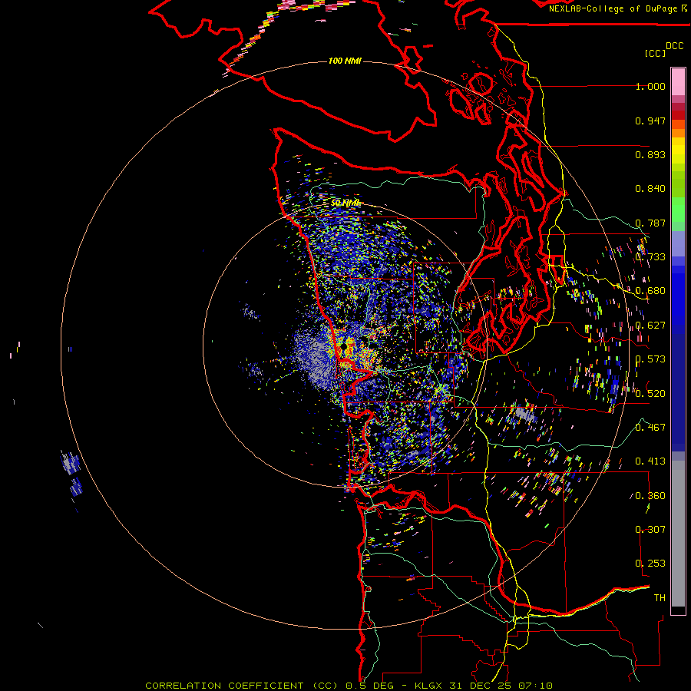This screenshot has height=691, width=691.
Task: Pick the gray segment of the color scale
Action: coord(678,534)
